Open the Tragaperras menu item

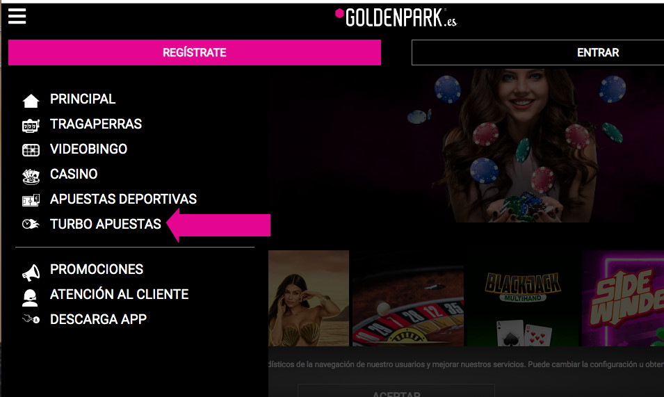[96, 124]
